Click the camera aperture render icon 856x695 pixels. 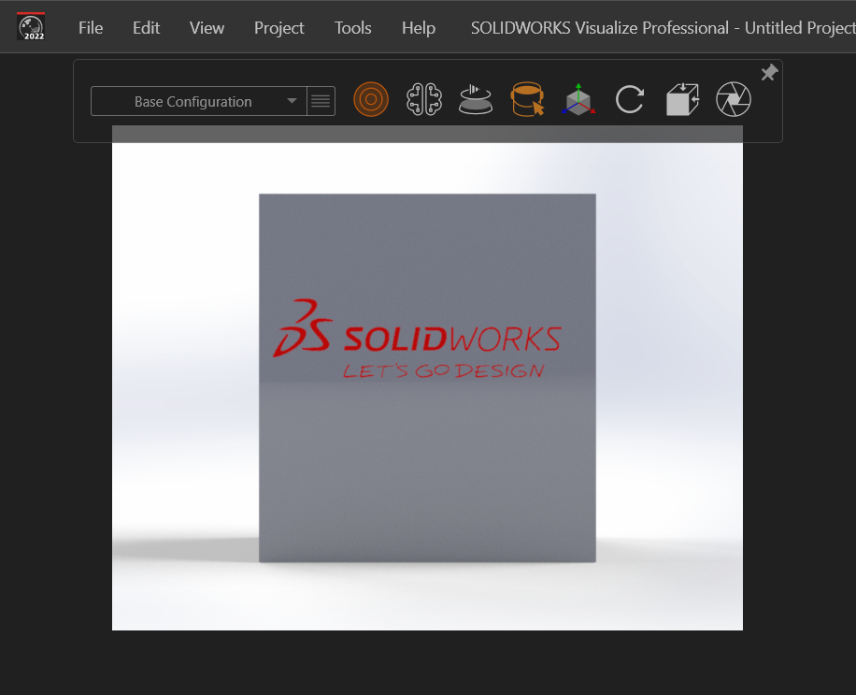tap(734, 99)
